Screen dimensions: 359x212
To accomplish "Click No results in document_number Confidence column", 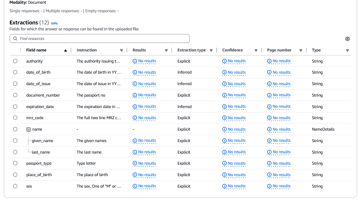I will click(x=236, y=95).
